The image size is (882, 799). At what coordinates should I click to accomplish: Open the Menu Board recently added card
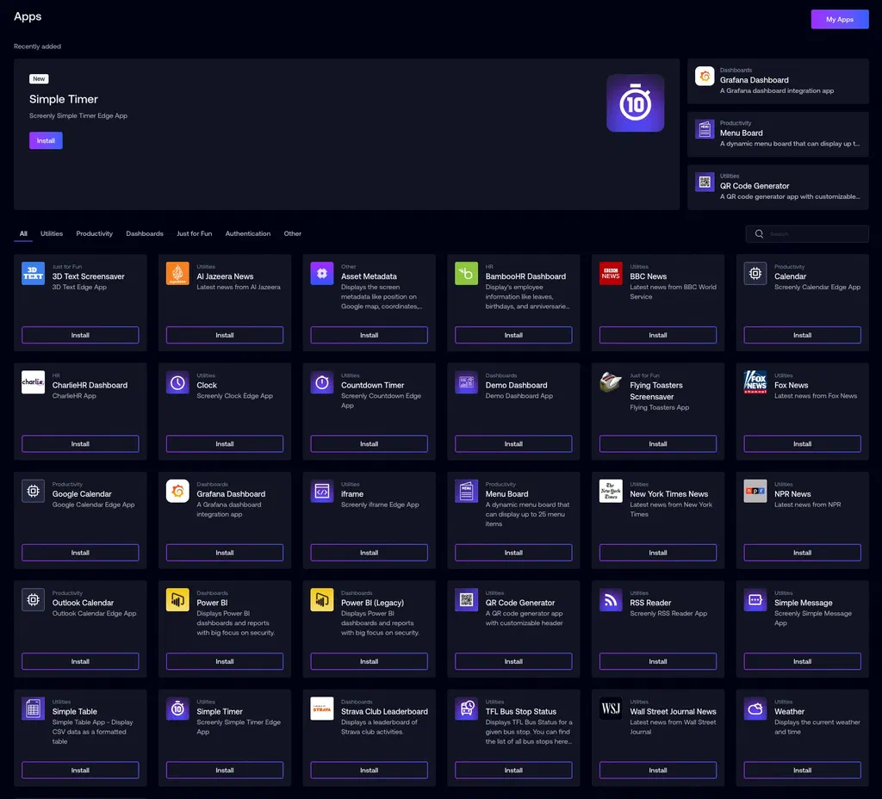[x=778, y=133]
